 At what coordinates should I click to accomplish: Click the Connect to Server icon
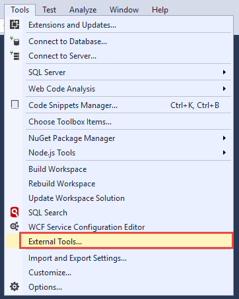(15, 55)
